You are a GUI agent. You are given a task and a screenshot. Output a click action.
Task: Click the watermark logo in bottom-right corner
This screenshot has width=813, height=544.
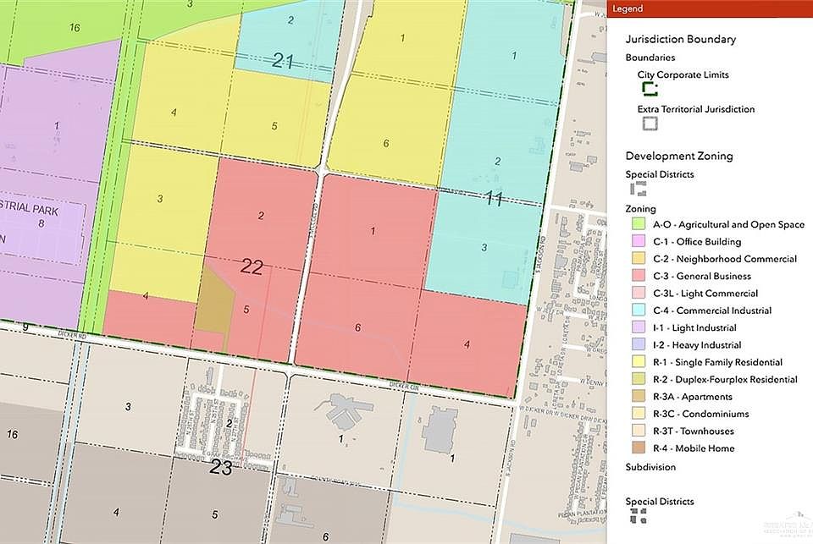click(x=794, y=526)
